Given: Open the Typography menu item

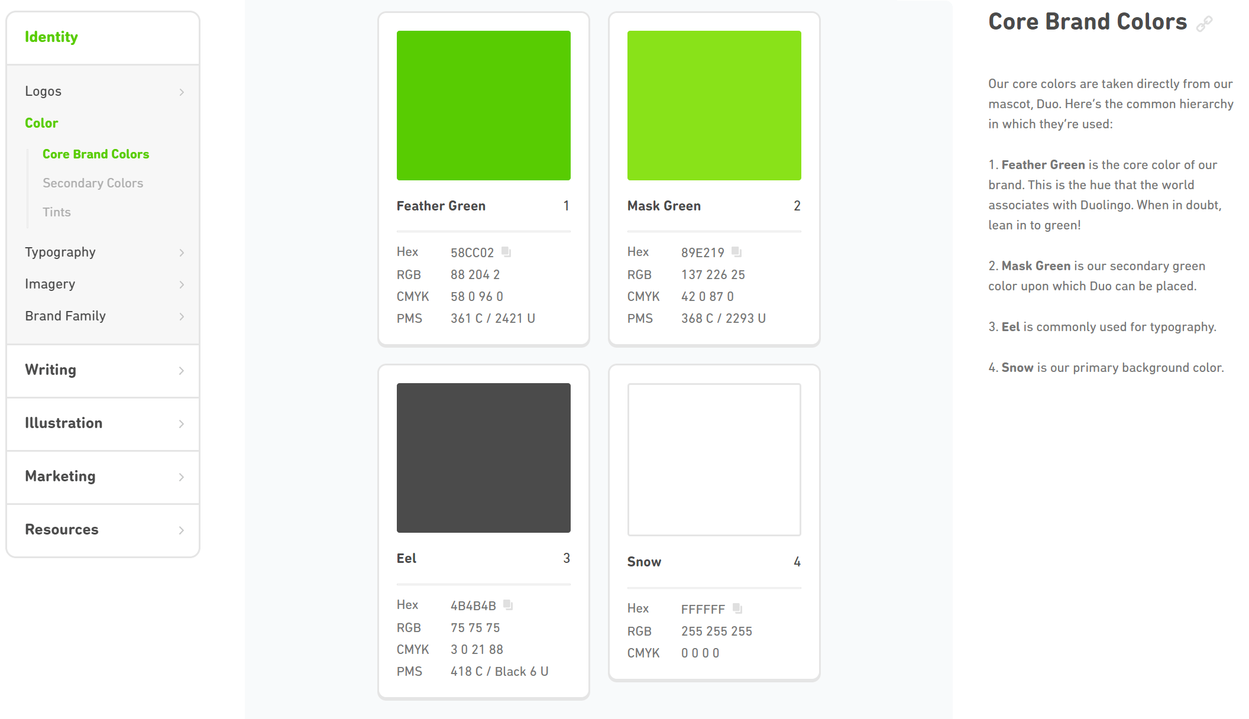Looking at the screenshot, I should click(x=60, y=252).
